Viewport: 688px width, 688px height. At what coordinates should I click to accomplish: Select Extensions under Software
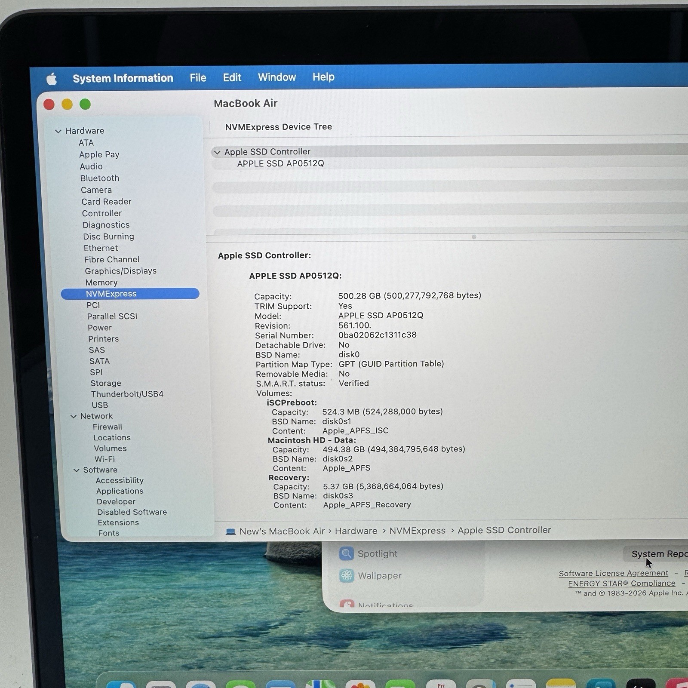point(118,523)
